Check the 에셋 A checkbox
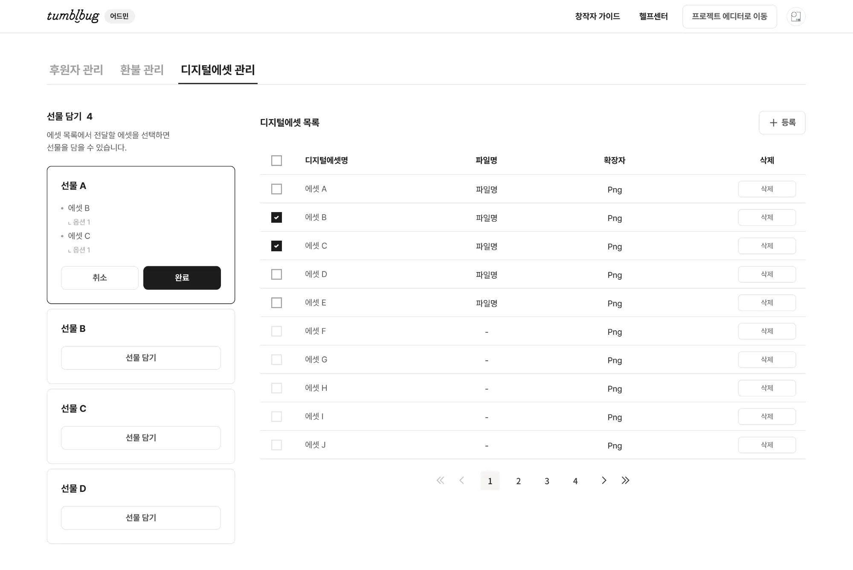 (276, 189)
